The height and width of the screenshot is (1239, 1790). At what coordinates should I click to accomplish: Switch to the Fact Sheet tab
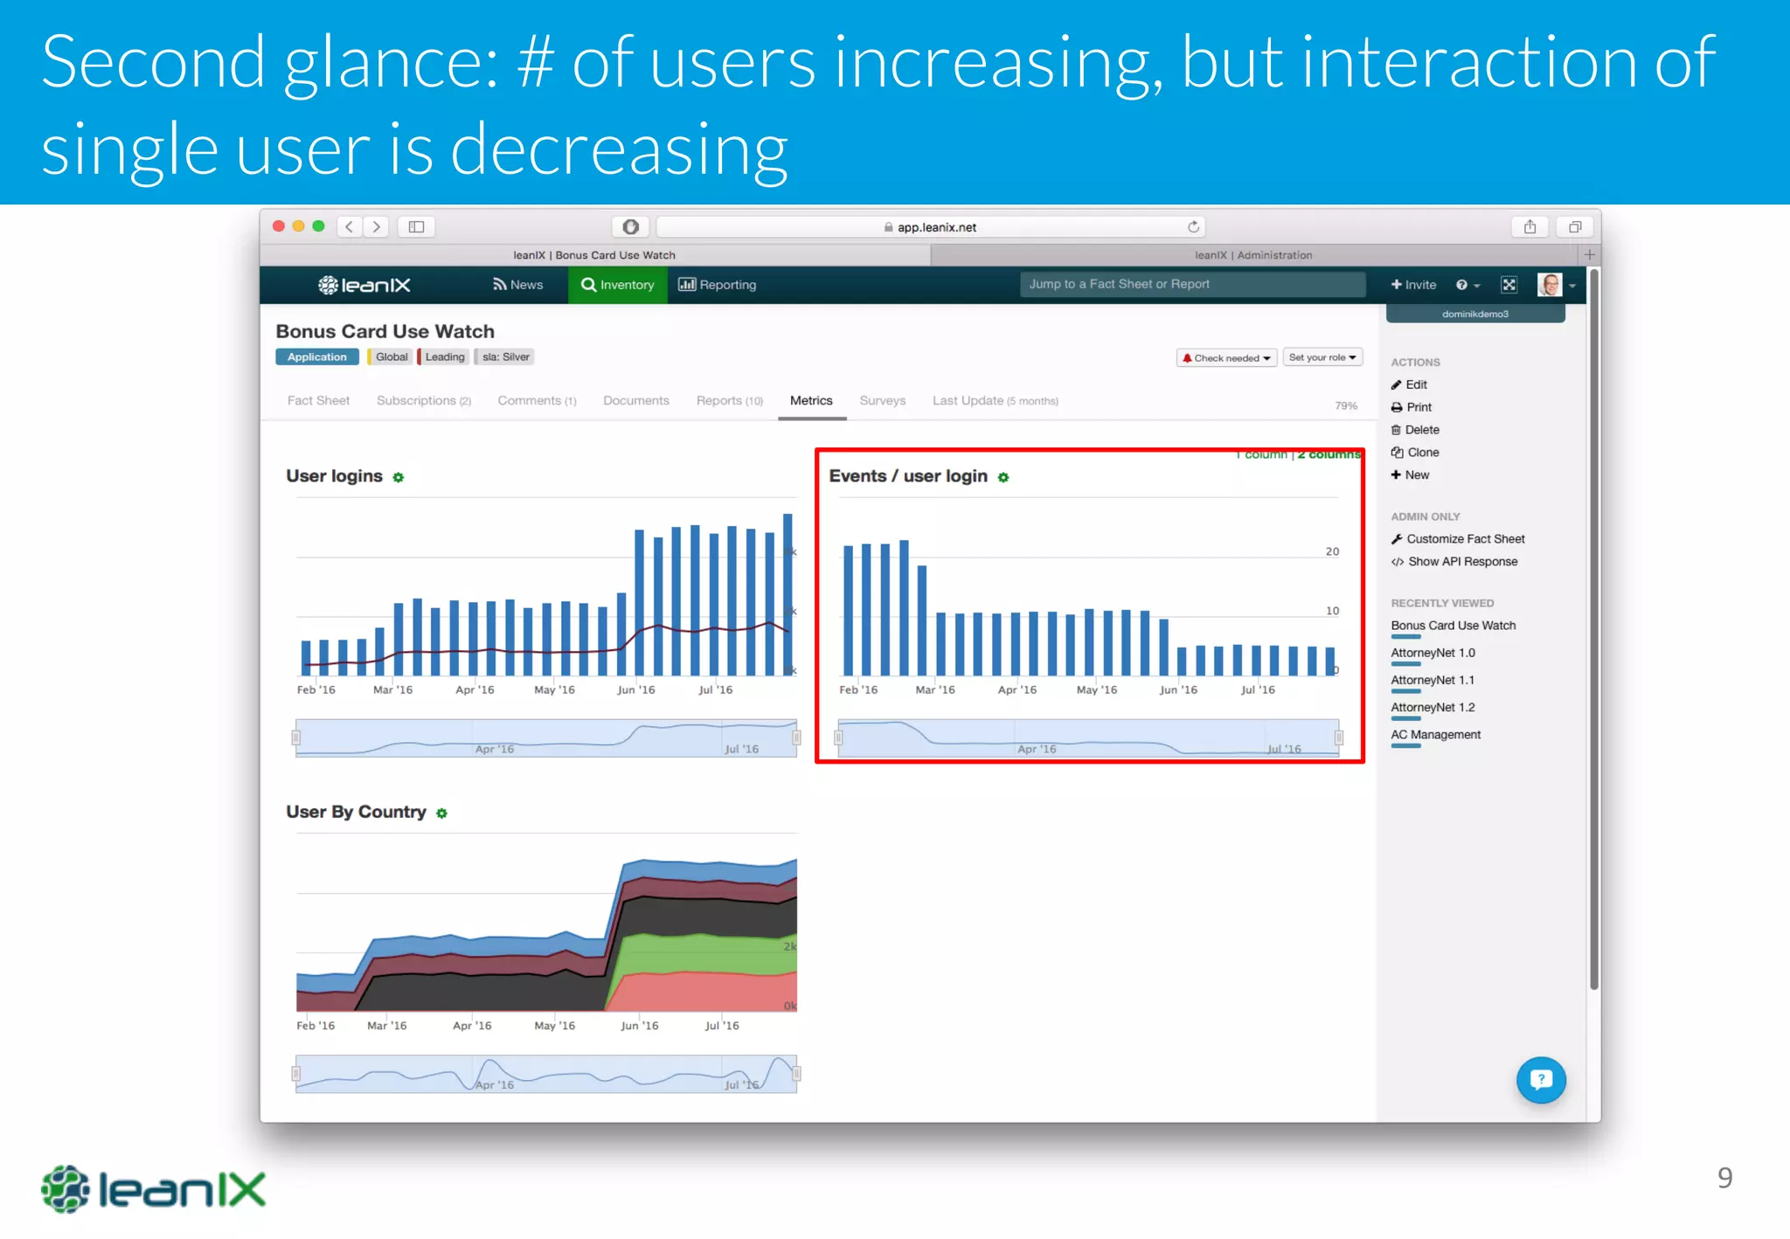[318, 401]
